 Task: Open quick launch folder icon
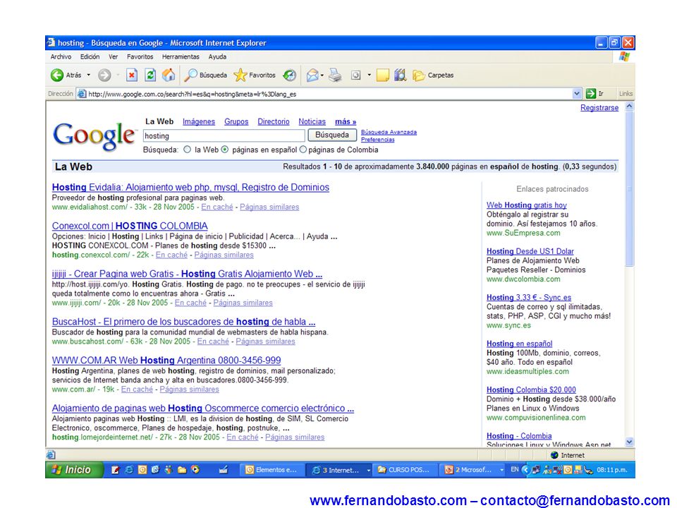[182, 470]
